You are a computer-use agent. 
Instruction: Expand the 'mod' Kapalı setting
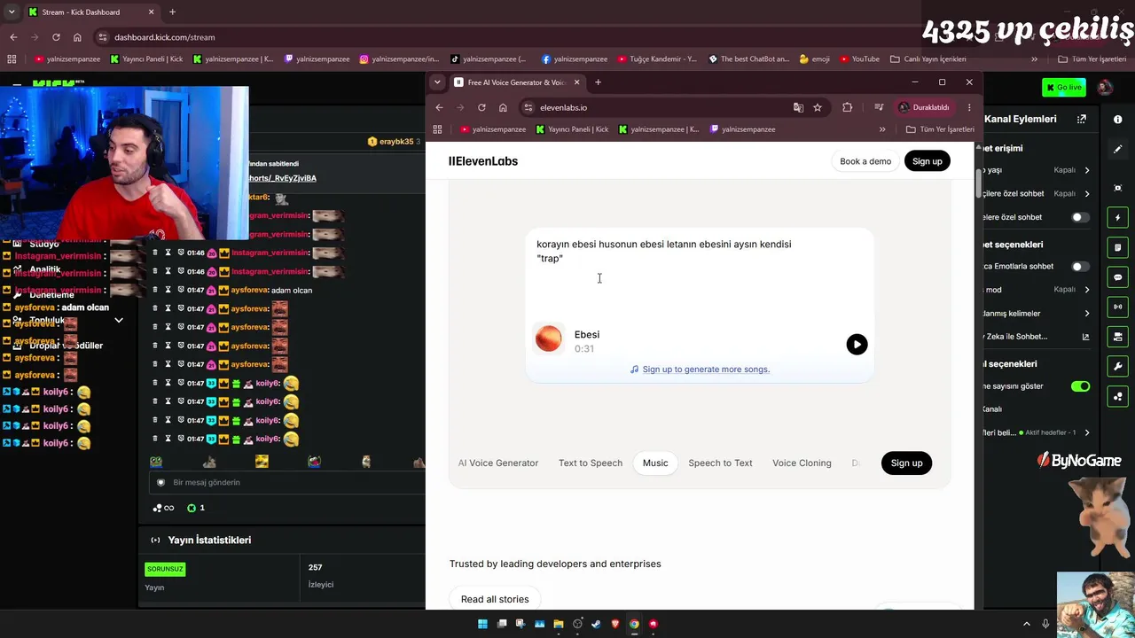click(x=1087, y=290)
